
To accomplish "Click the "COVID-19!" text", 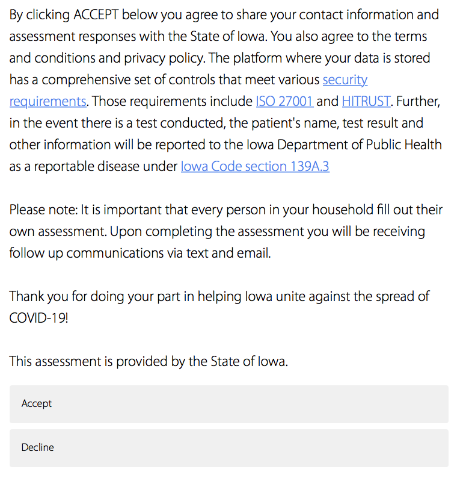I will point(38,318).
